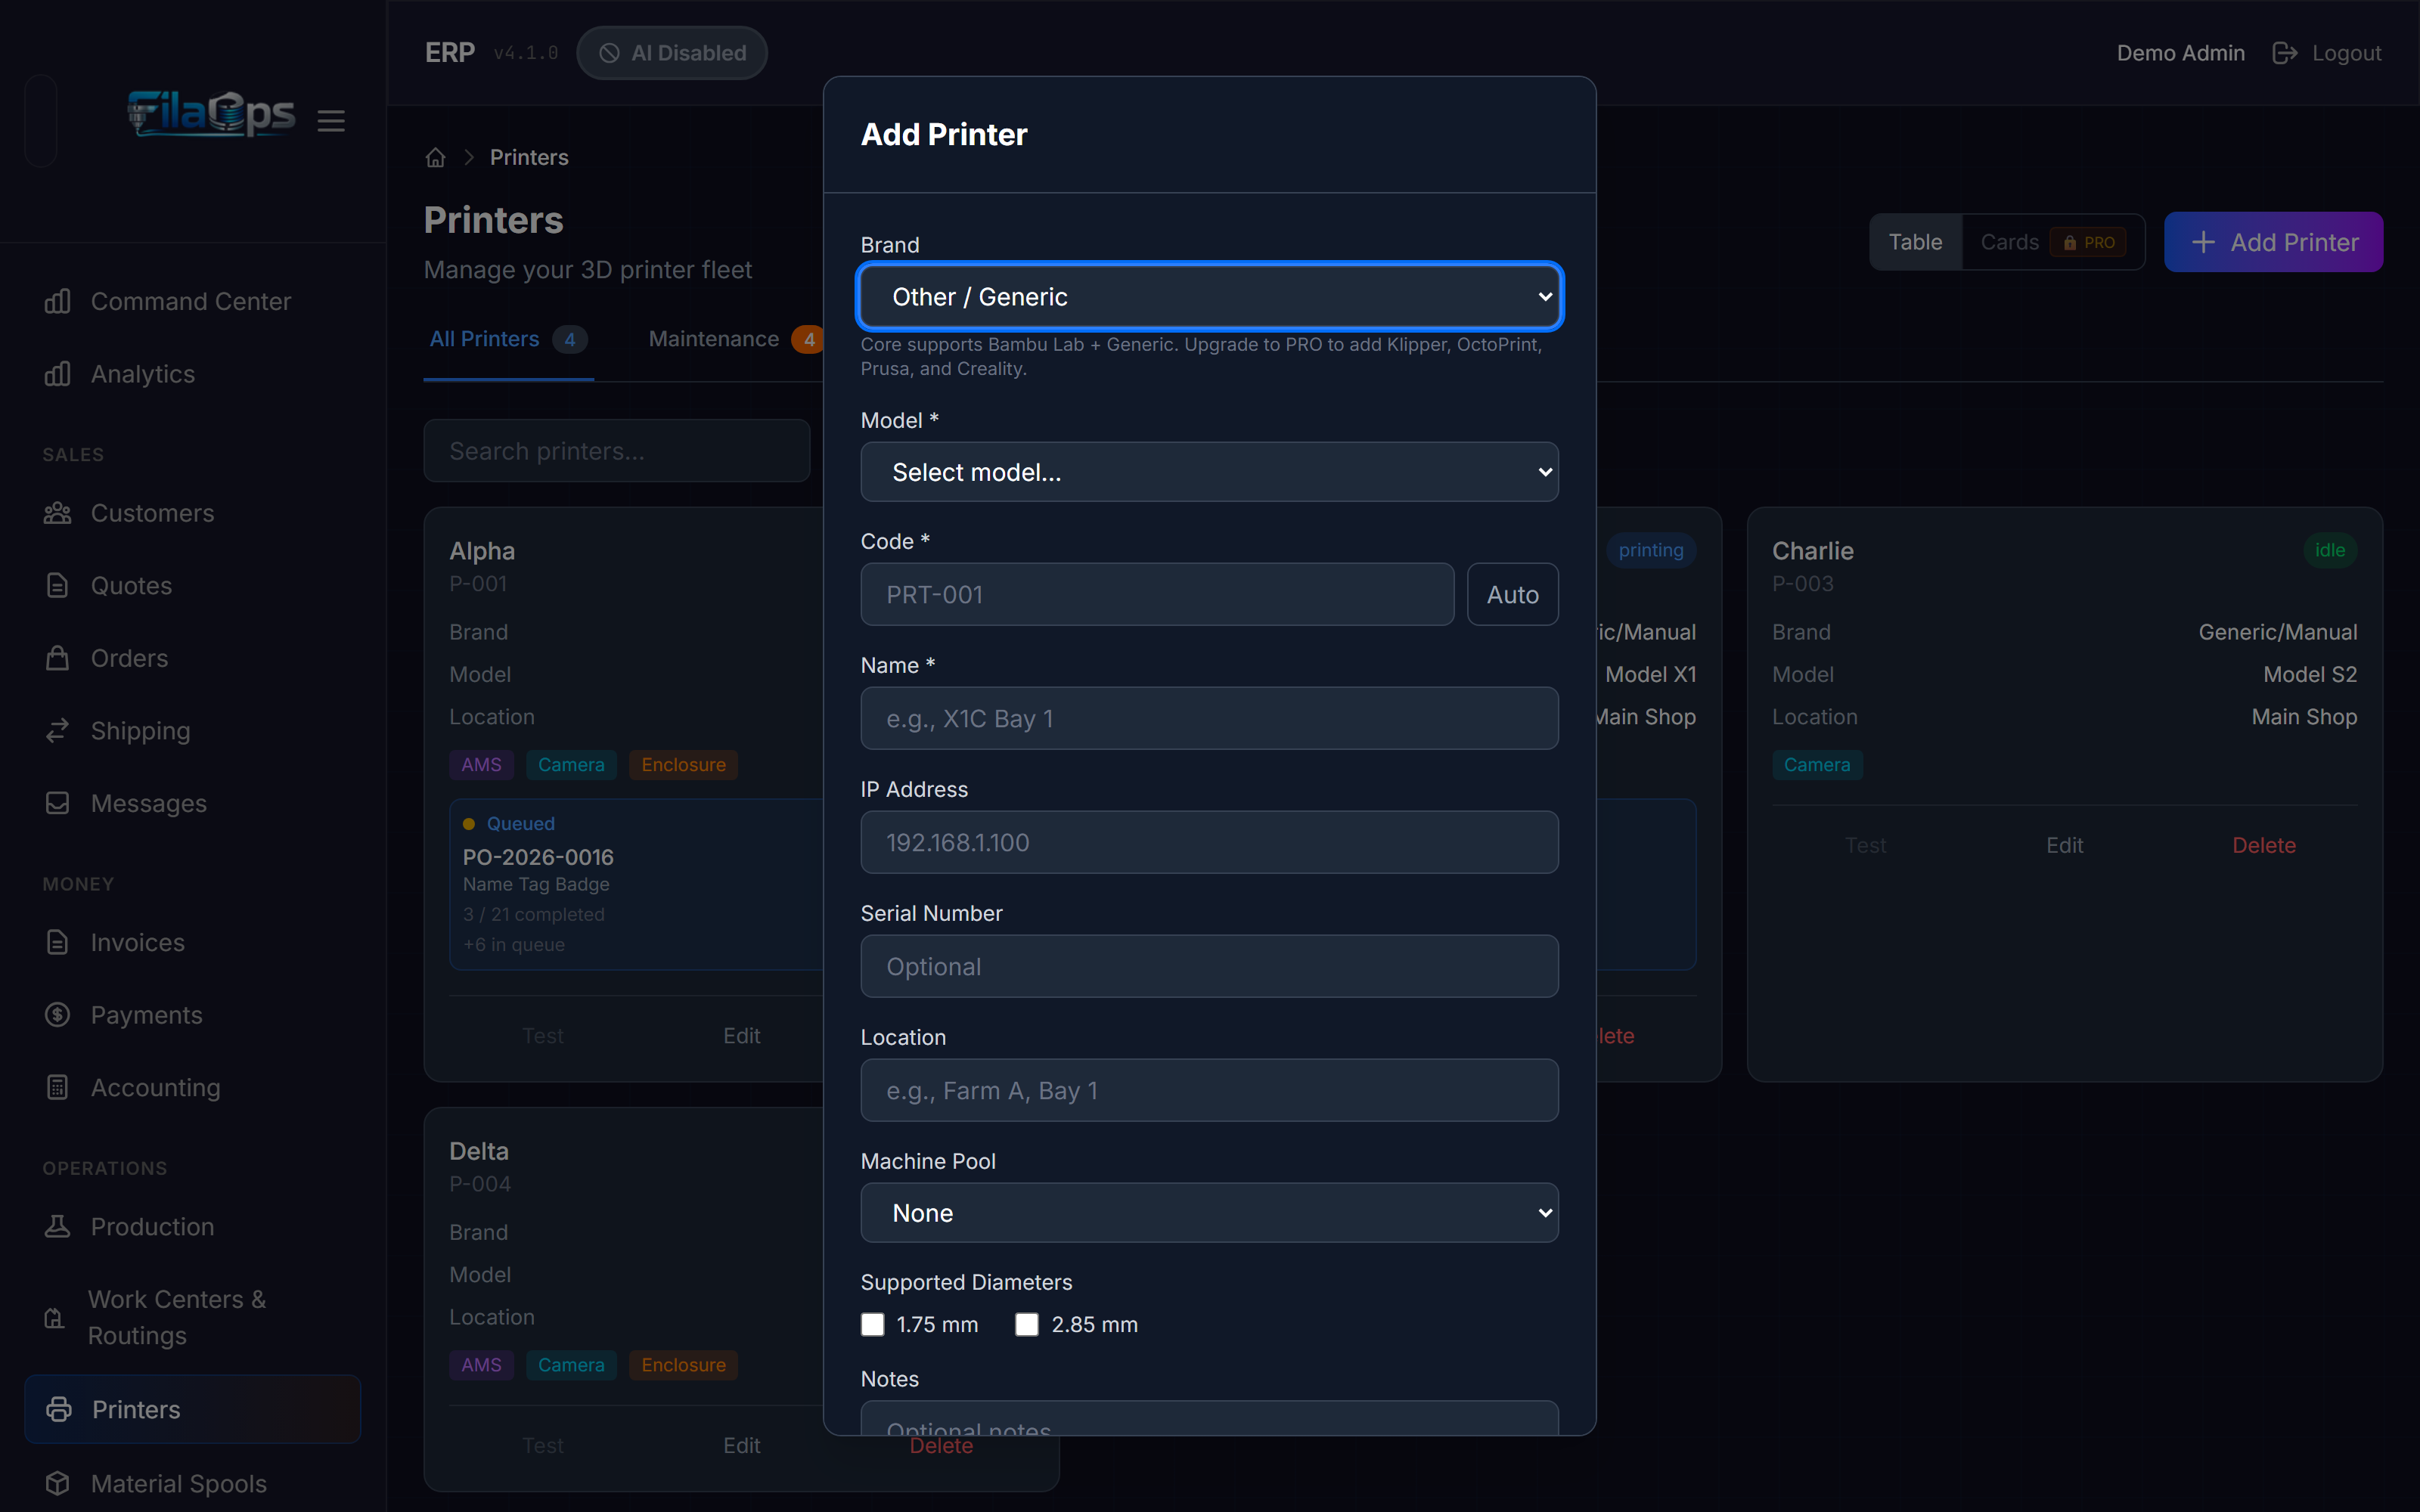This screenshot has height=1512, width=2420.
Task: Open the Model select dropdown
Action: pos(1209,472)
